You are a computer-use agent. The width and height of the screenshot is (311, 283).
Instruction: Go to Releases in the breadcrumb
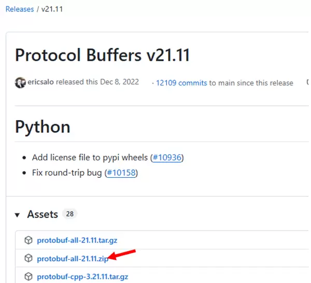[20, 9]
